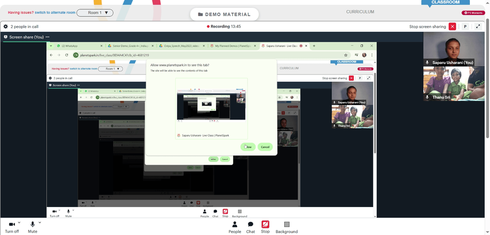The image size is (490, 235).
Task: Open Room 1 dropdown at top of main page
Action: [95, 13]
